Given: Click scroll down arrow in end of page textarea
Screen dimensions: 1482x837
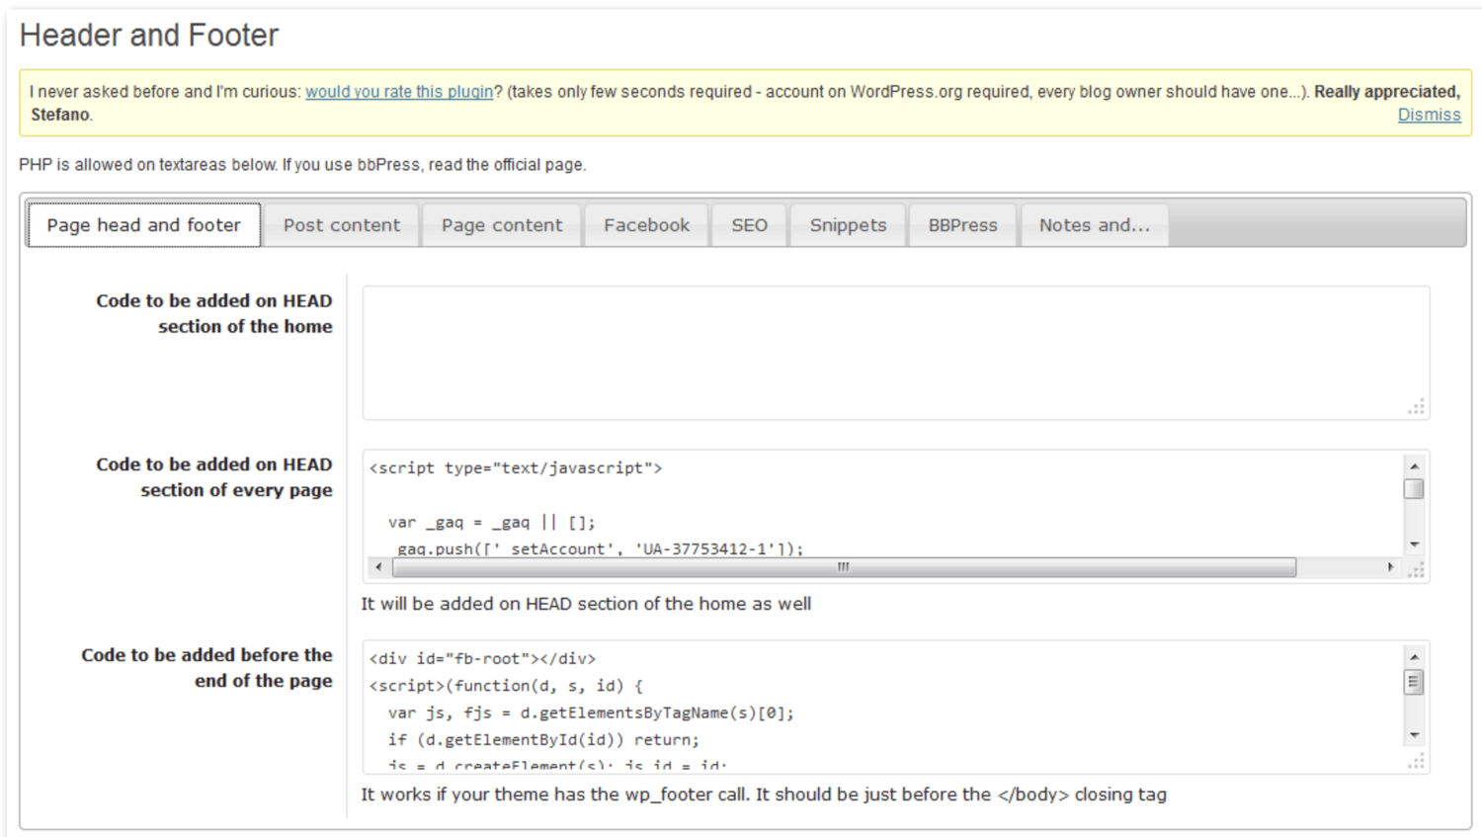Looking at the screenshot, I should [1414, 735].
